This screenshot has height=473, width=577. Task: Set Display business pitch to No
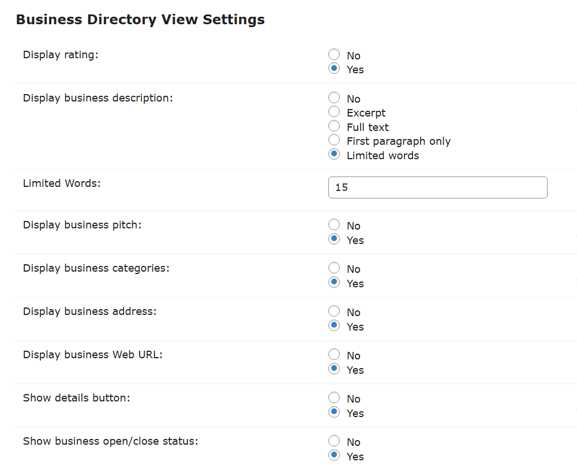coord(334,225)
